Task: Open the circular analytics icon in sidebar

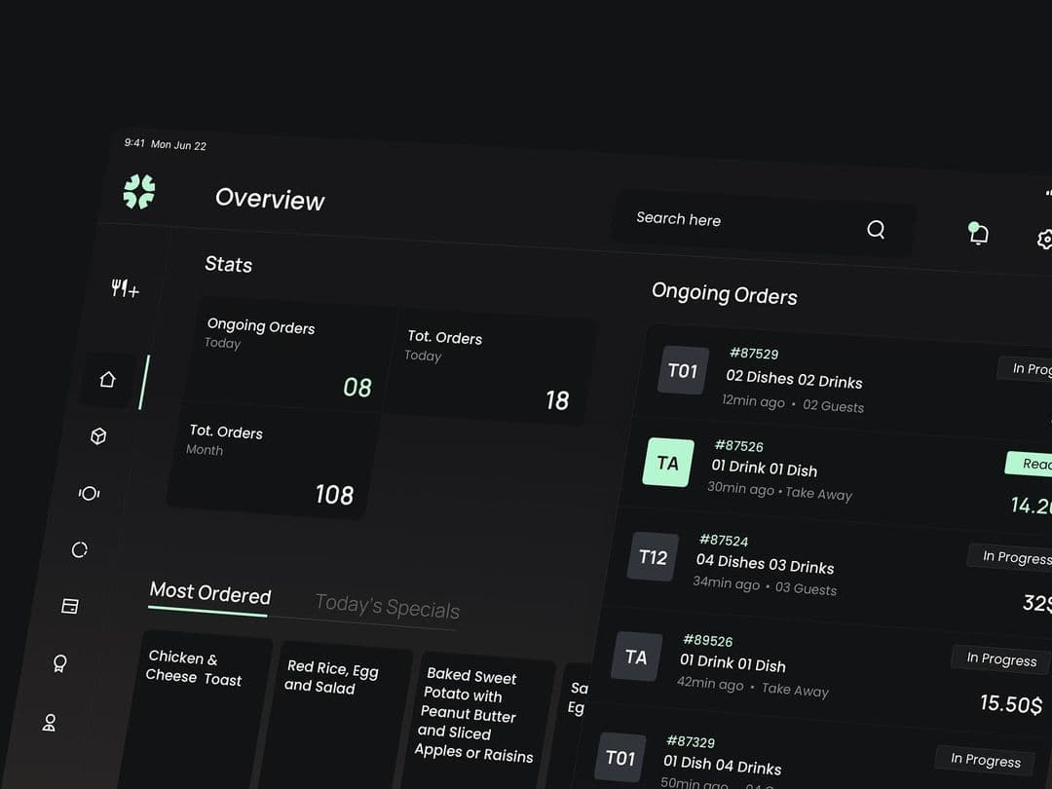Action: pyautogui.click(x=80, y=550)
